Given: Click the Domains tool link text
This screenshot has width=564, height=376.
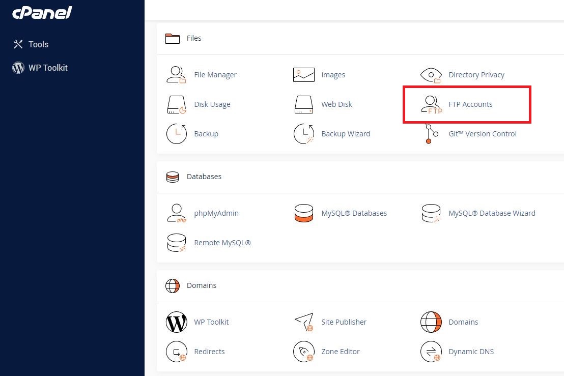Looking at the screenshot, I should pos(463,322).
